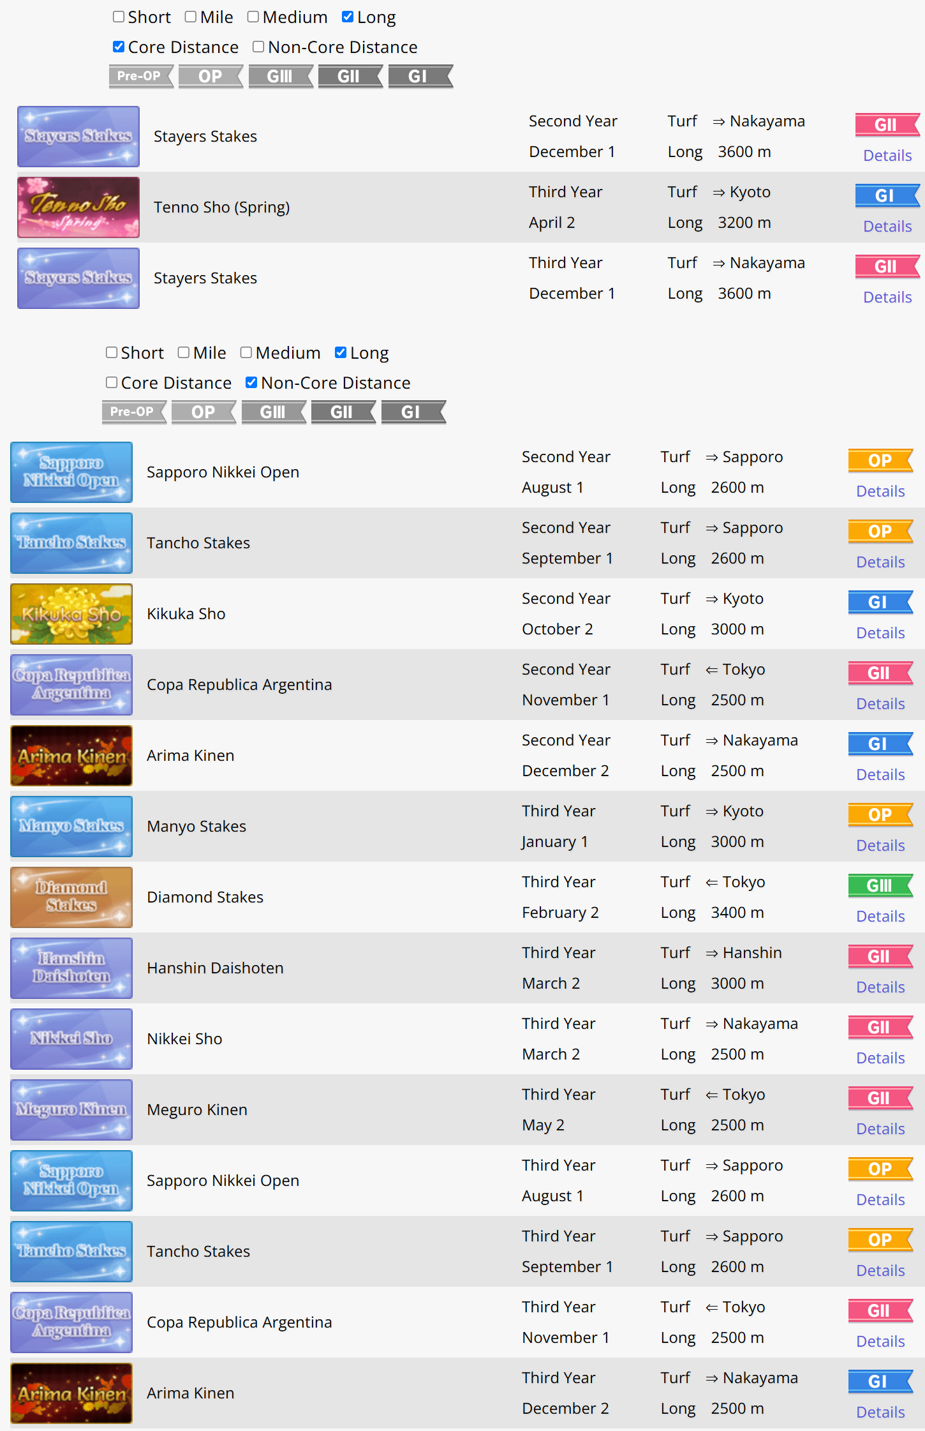Click the GIII badge on Diamond Stakes
The height and width of the screenshot is (1431, 925).
[x=880, y=886]
